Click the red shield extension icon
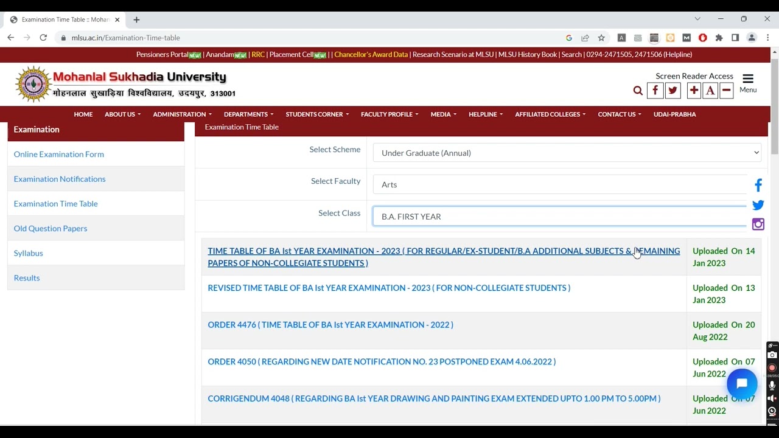Viewport: 779px width, 438px height. tap(703, 38)
